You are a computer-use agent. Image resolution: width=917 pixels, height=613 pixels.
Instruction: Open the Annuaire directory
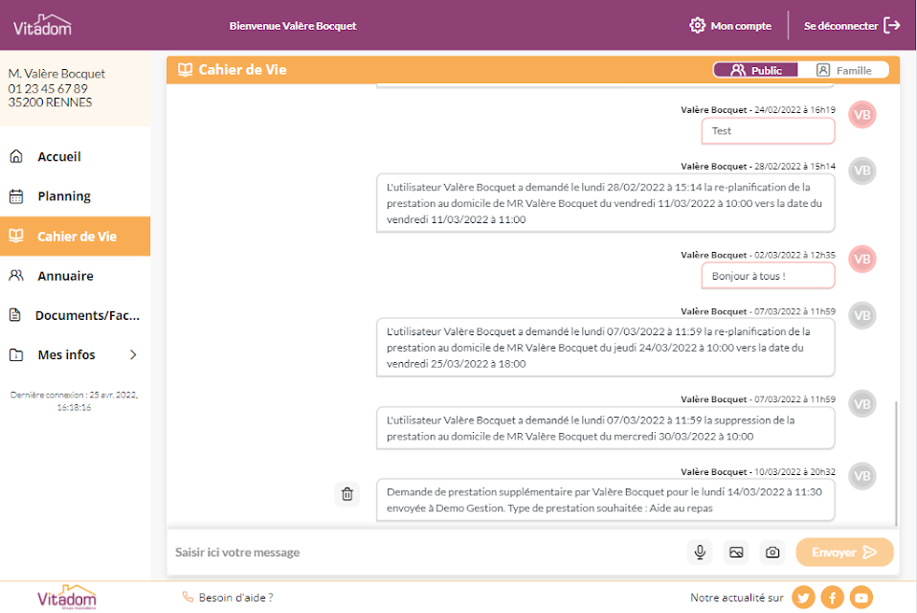coord(75,276)
